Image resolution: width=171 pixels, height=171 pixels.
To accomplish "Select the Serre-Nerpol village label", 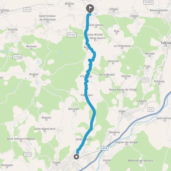I will [107, 74].
